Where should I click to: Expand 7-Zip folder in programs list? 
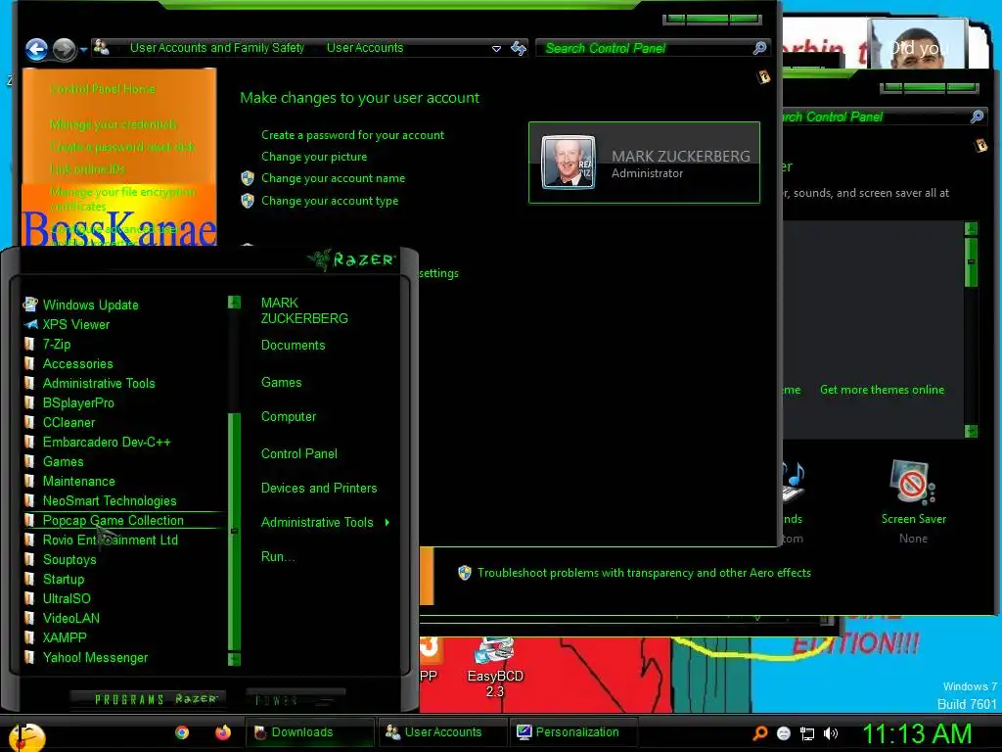pyautogui.click(x=56, y=344)
